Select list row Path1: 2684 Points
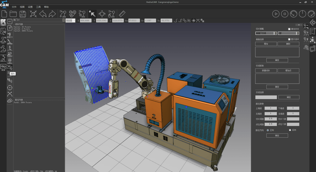Image resolution: width=316 pixels, height=172 pixels. click(23, 102)
